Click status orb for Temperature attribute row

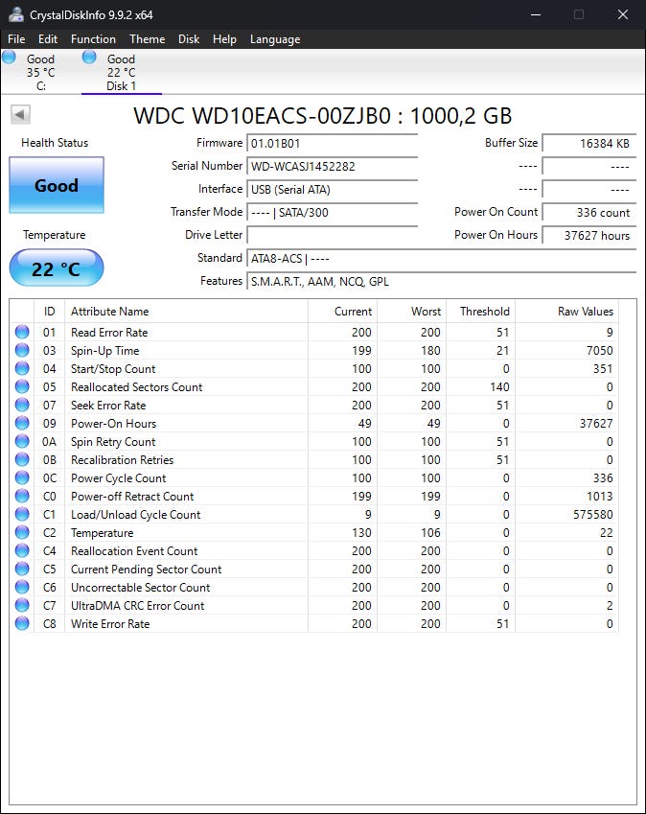pos(22,533)
